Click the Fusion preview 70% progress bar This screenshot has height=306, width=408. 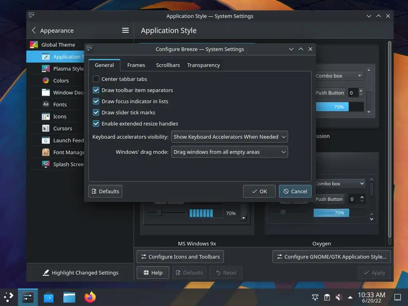339,107
